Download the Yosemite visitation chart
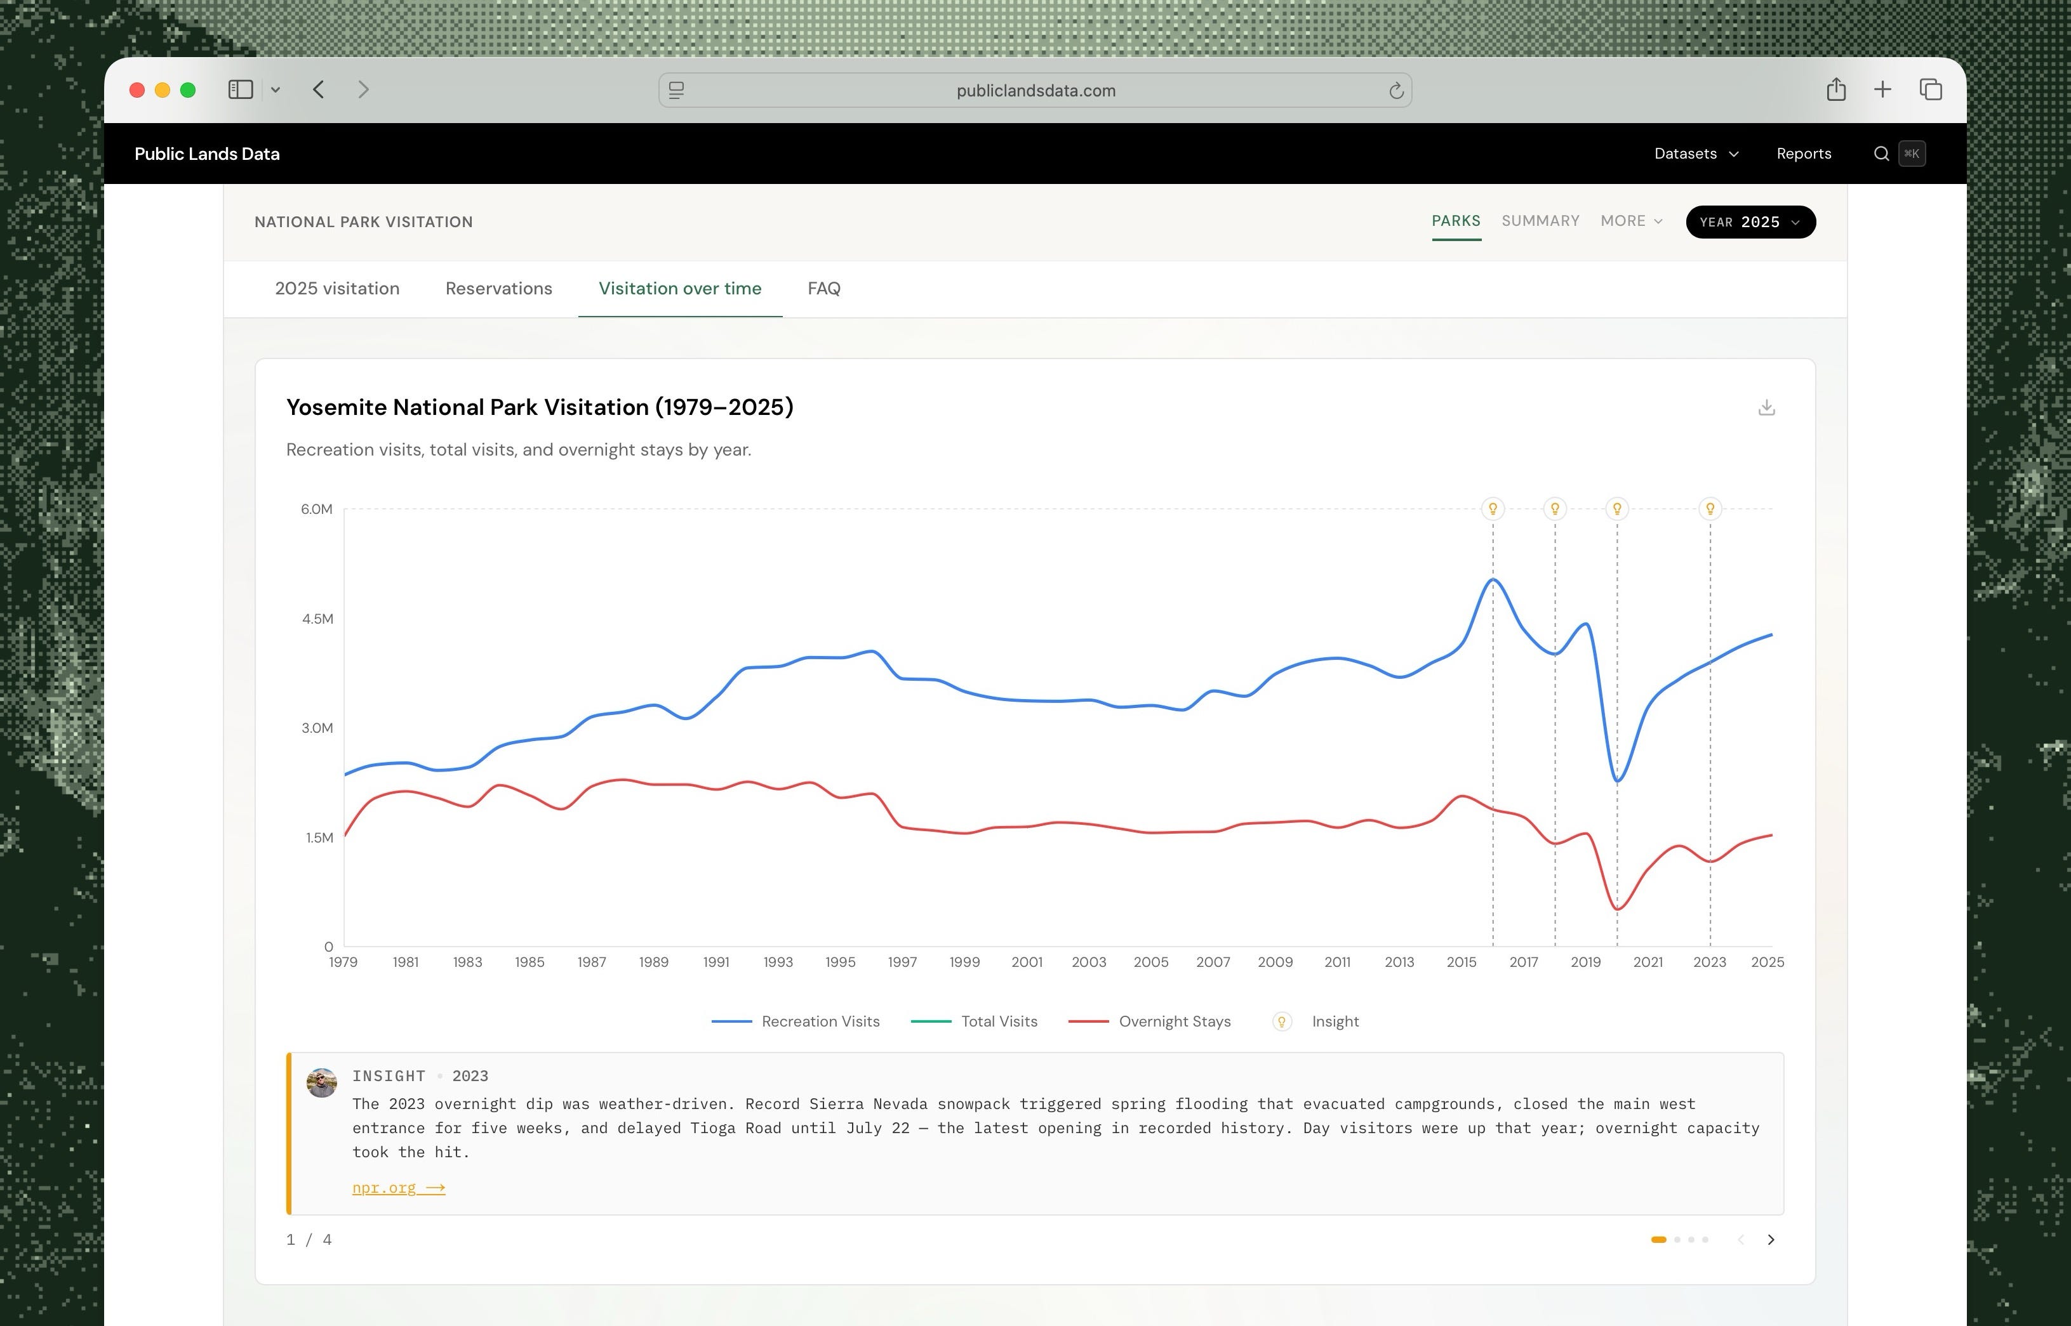2071x1326 pixels. [x=1766, y=407]
